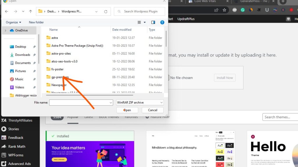
Task: Cancel the Open dialog
Action: click(x=152, y=110)
